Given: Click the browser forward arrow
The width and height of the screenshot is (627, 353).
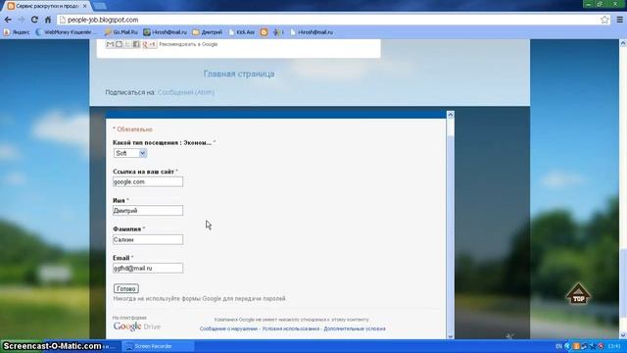Looking at the screenshot, I should 22,20.
